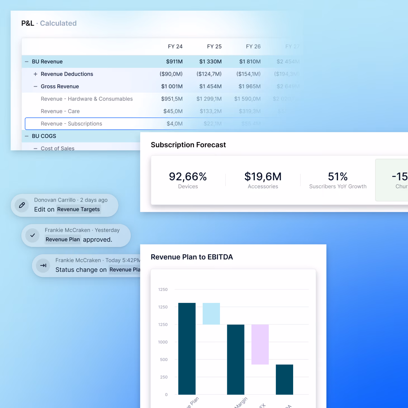Click the 500 y-axis label in chart
The image size is (408, 408).
[x=164, y=360]
